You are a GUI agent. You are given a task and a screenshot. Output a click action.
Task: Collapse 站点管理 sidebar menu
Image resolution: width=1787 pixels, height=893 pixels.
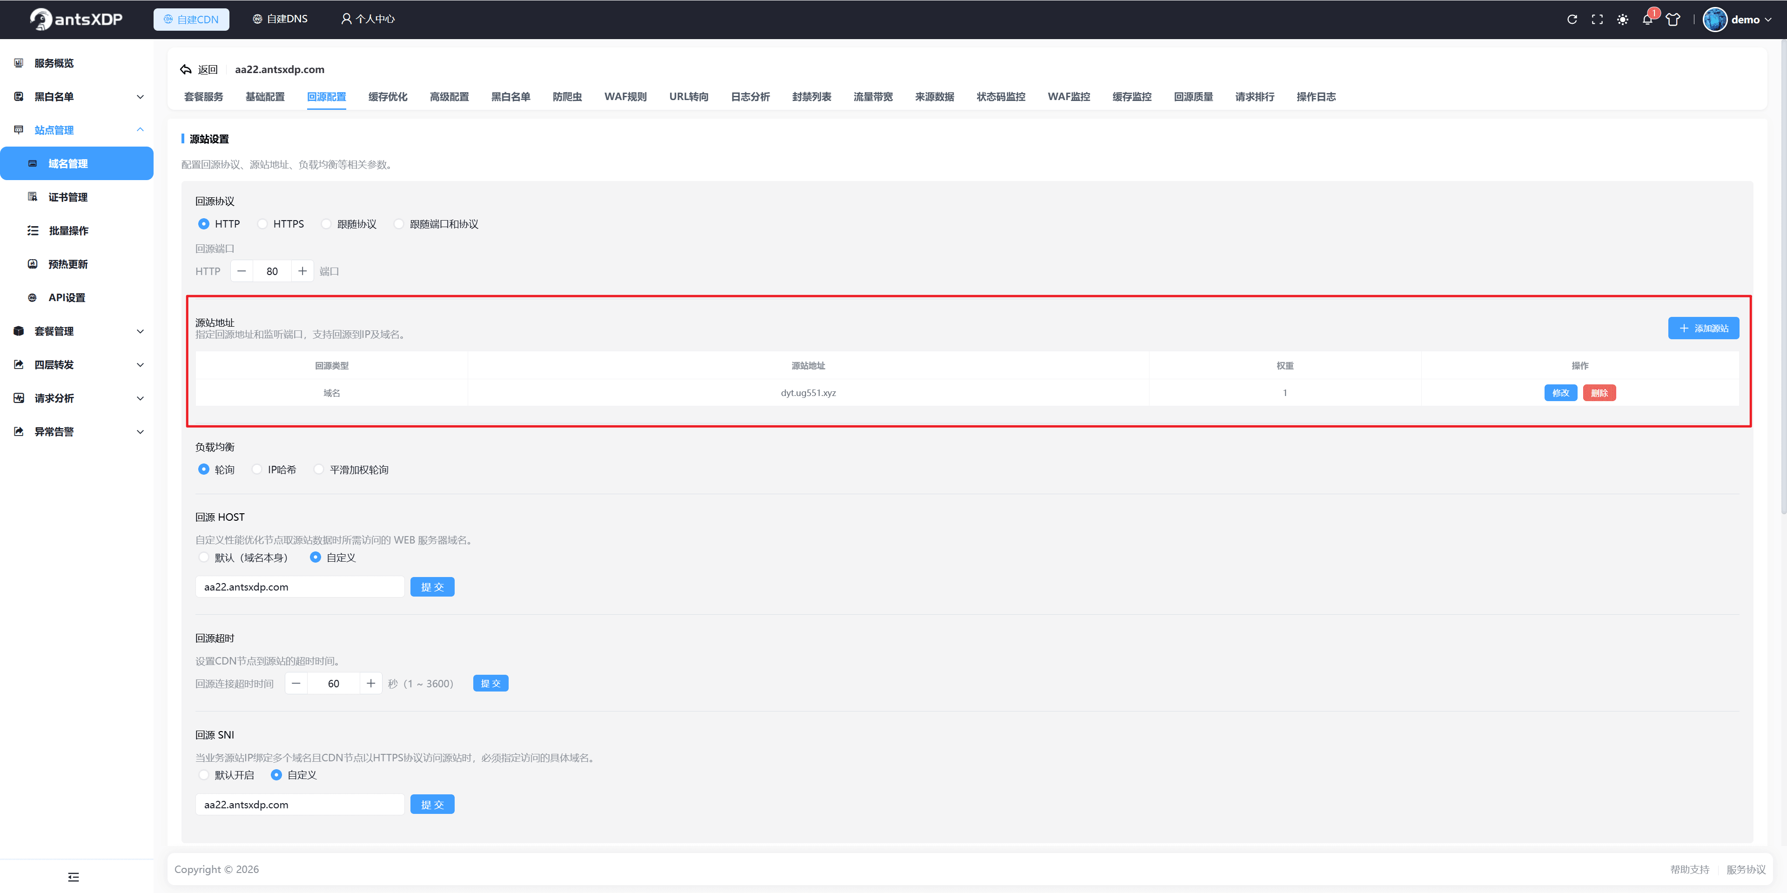[x=76, y=130]
